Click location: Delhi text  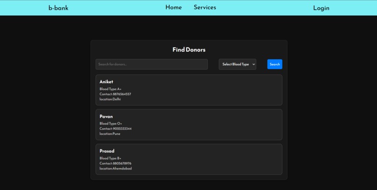click(110, 99)
